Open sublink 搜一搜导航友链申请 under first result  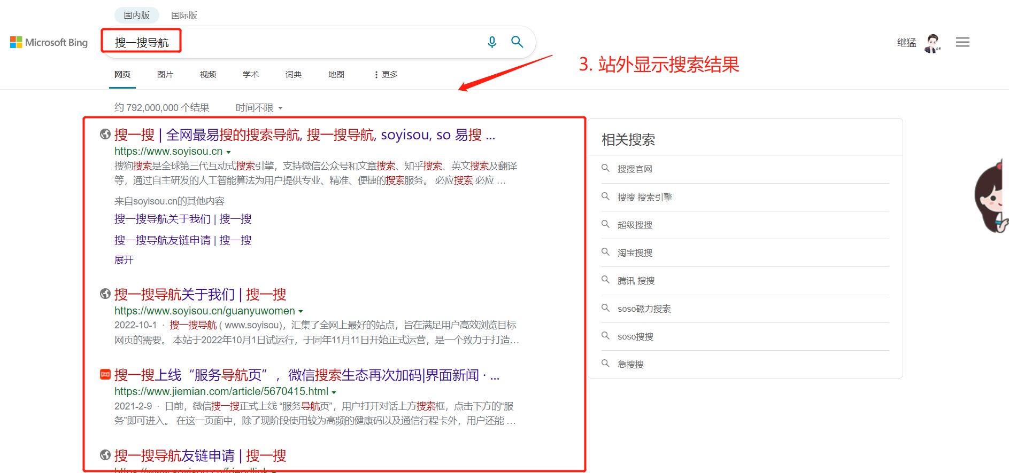(183, 240)
